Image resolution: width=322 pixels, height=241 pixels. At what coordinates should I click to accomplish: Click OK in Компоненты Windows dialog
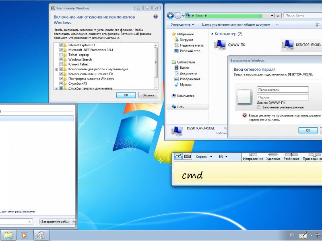[x=126, y=95]
